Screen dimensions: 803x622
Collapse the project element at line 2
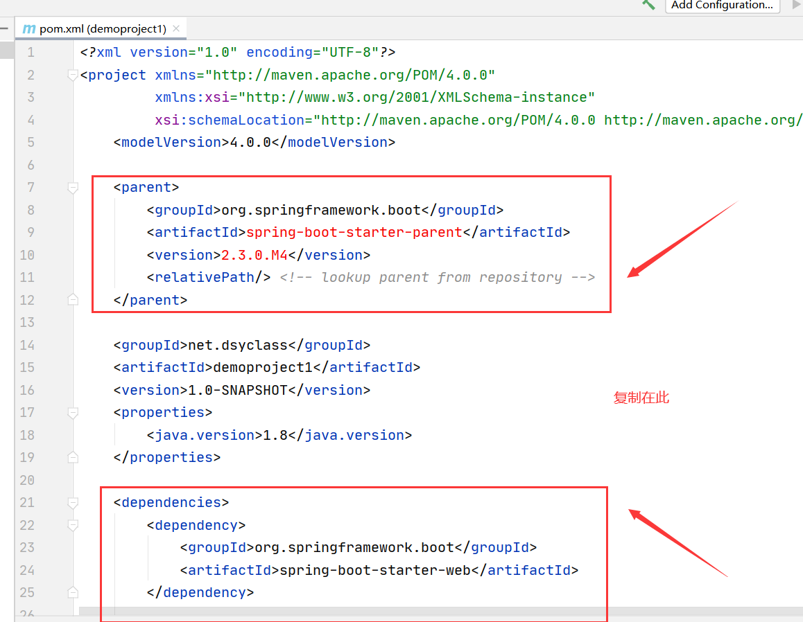pyautogui.click(x=73, y=75)
